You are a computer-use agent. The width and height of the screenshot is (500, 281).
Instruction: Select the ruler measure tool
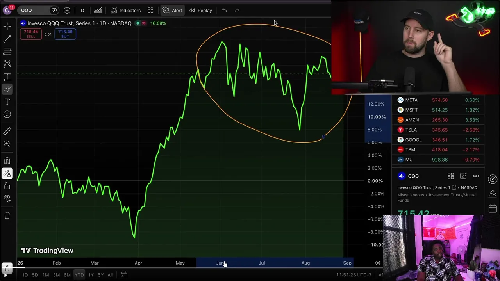[7, 131]
